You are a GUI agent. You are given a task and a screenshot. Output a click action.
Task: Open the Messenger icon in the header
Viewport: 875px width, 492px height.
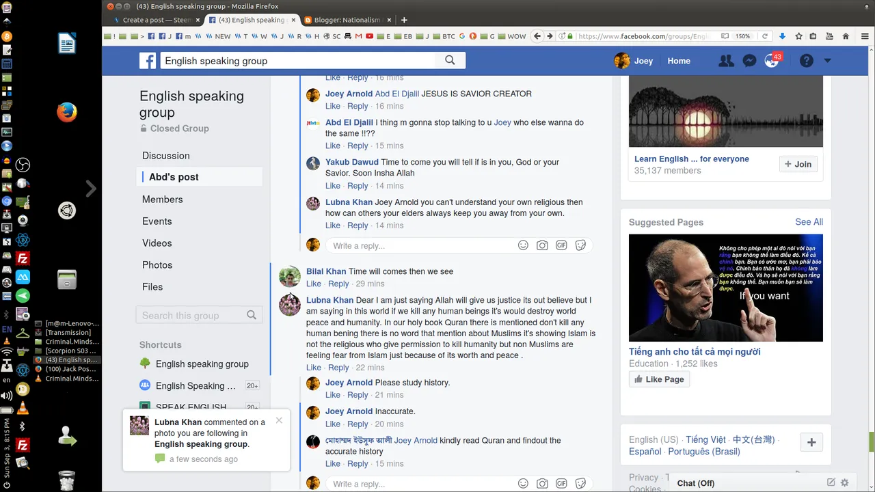click(749, 61)
